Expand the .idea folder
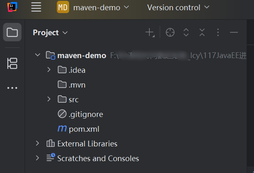This screenshot has height=173, width=254. (x=49, y=70)
